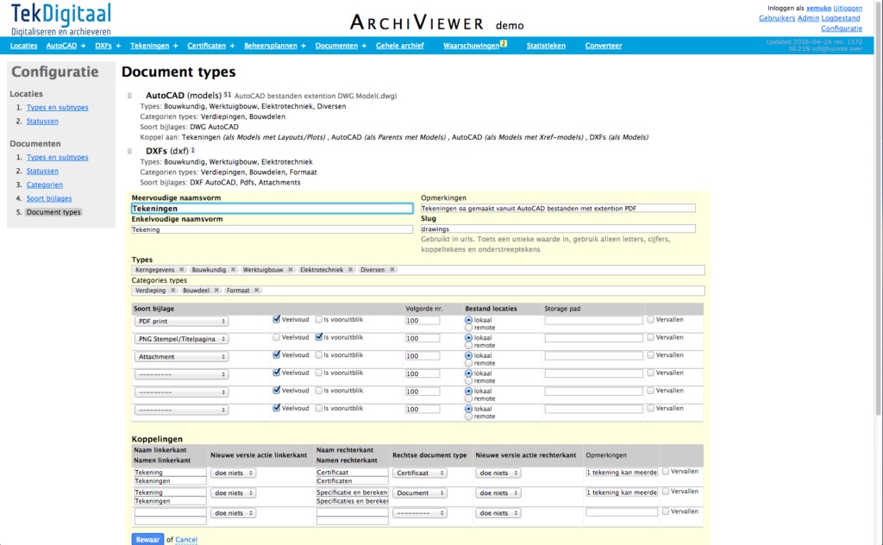Open right 'doe niets' dropdown in Document row
883x545 pixels.
pos(498,492)
